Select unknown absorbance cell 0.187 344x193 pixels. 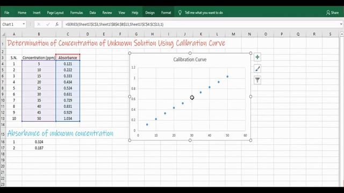pos(39,148)
